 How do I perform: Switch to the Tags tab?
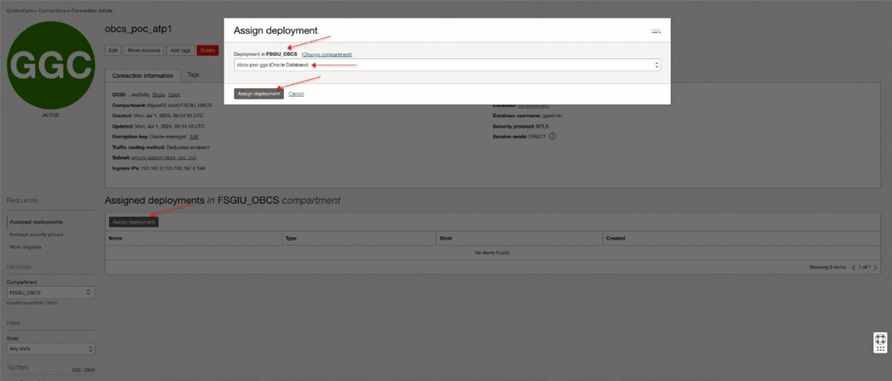click(193, 75)
